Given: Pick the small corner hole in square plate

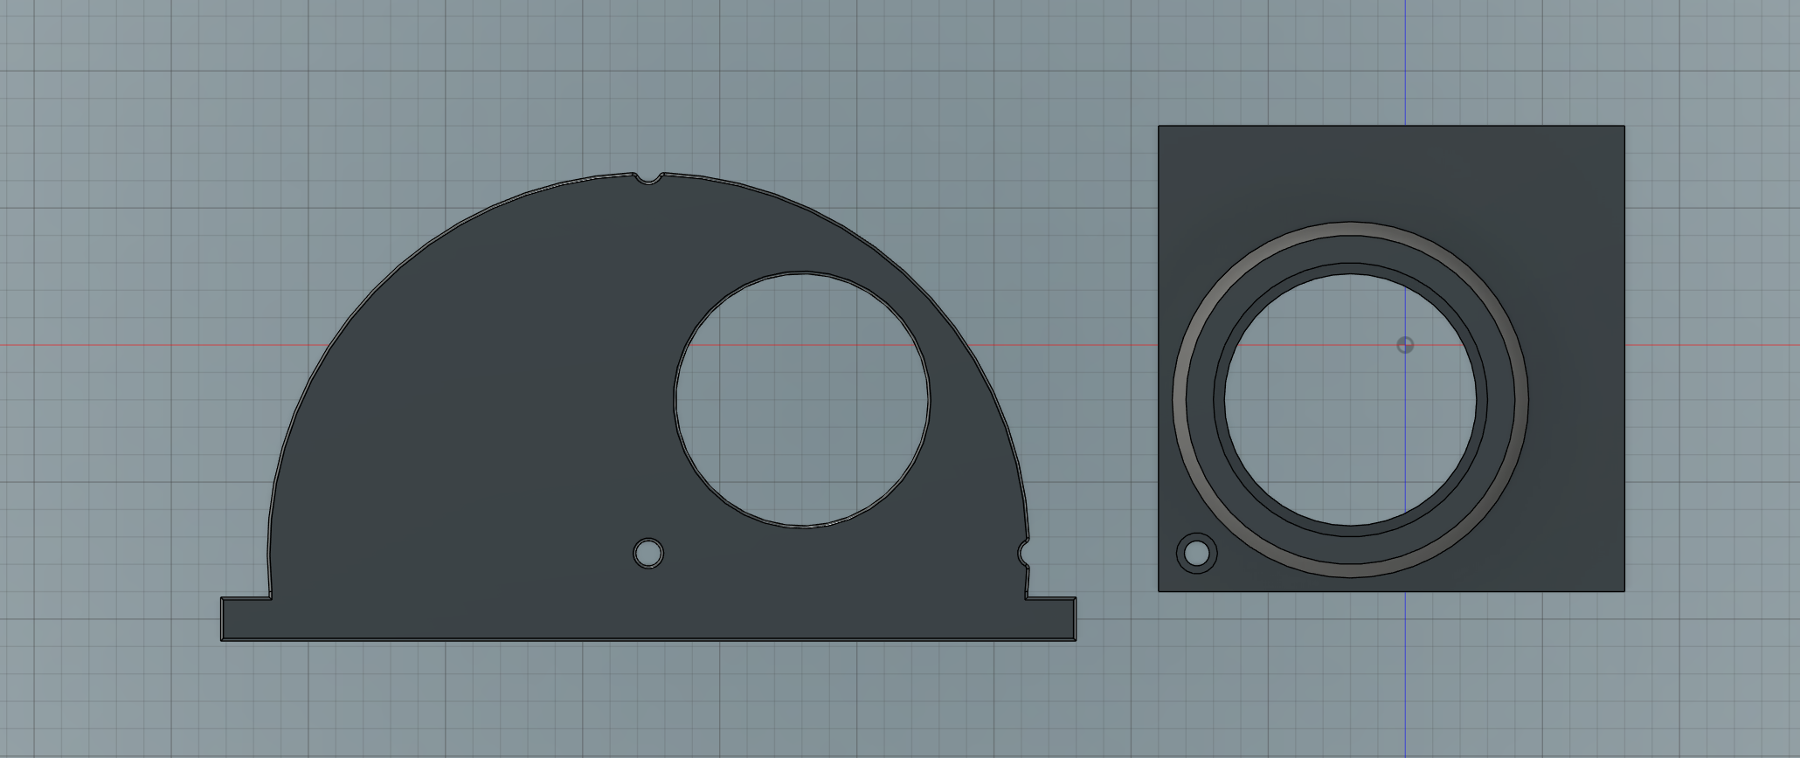Looking at the screenshot, I should pos(1197,554).
